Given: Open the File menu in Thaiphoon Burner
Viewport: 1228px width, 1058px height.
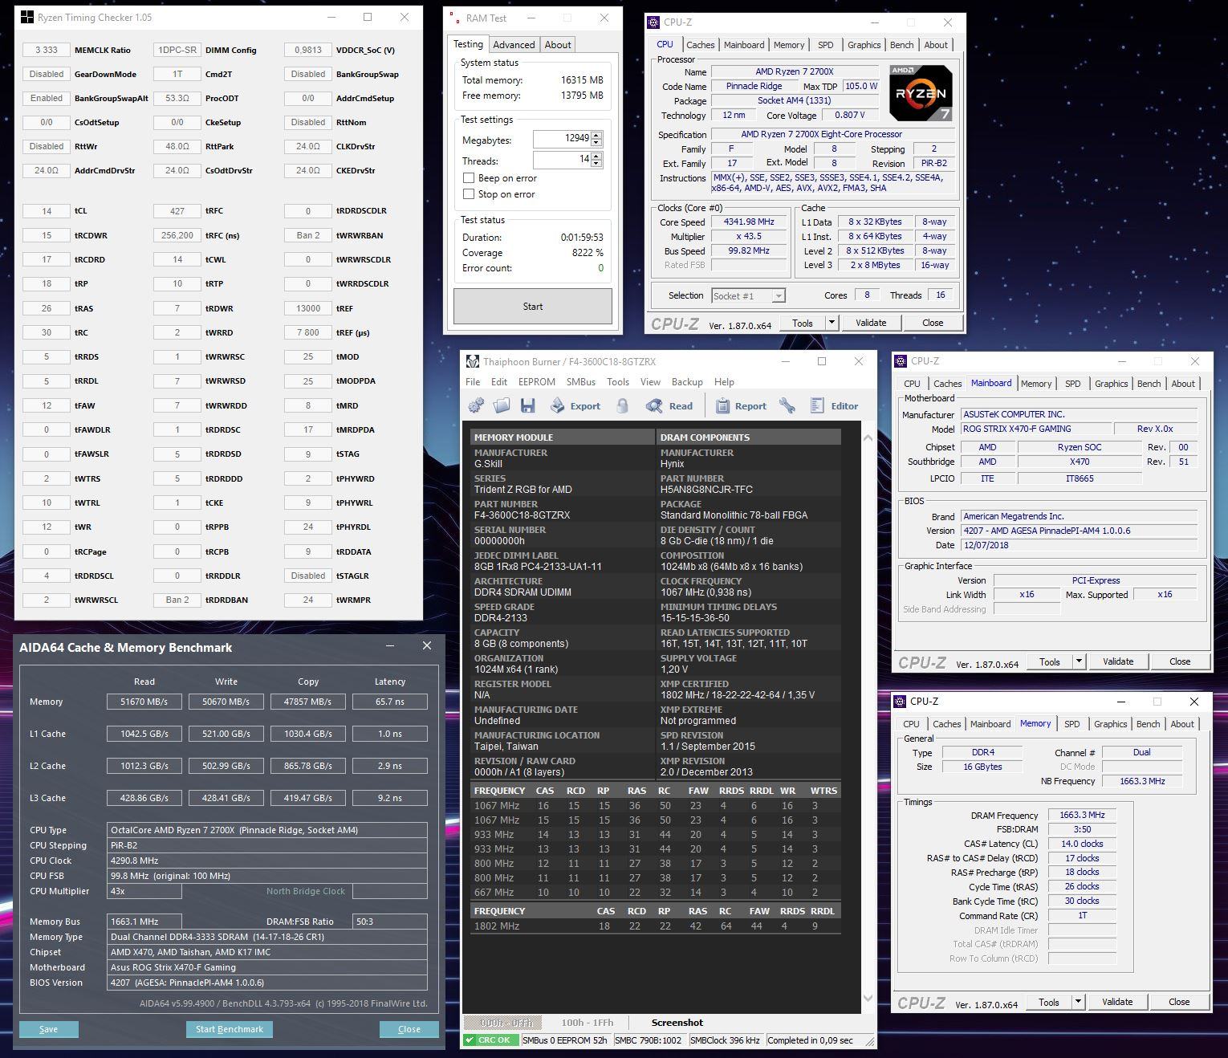Looking at the screenshot, I should tap(473, 382).
